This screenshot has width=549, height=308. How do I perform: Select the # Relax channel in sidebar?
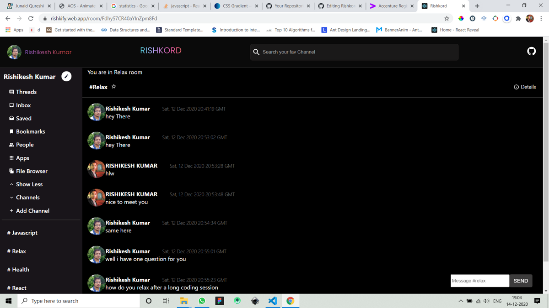click(16, 251)
